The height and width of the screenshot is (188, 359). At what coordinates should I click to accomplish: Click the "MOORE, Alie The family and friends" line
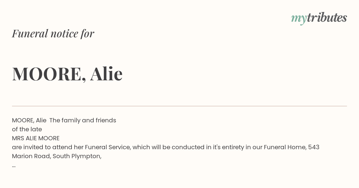(64, 120)
